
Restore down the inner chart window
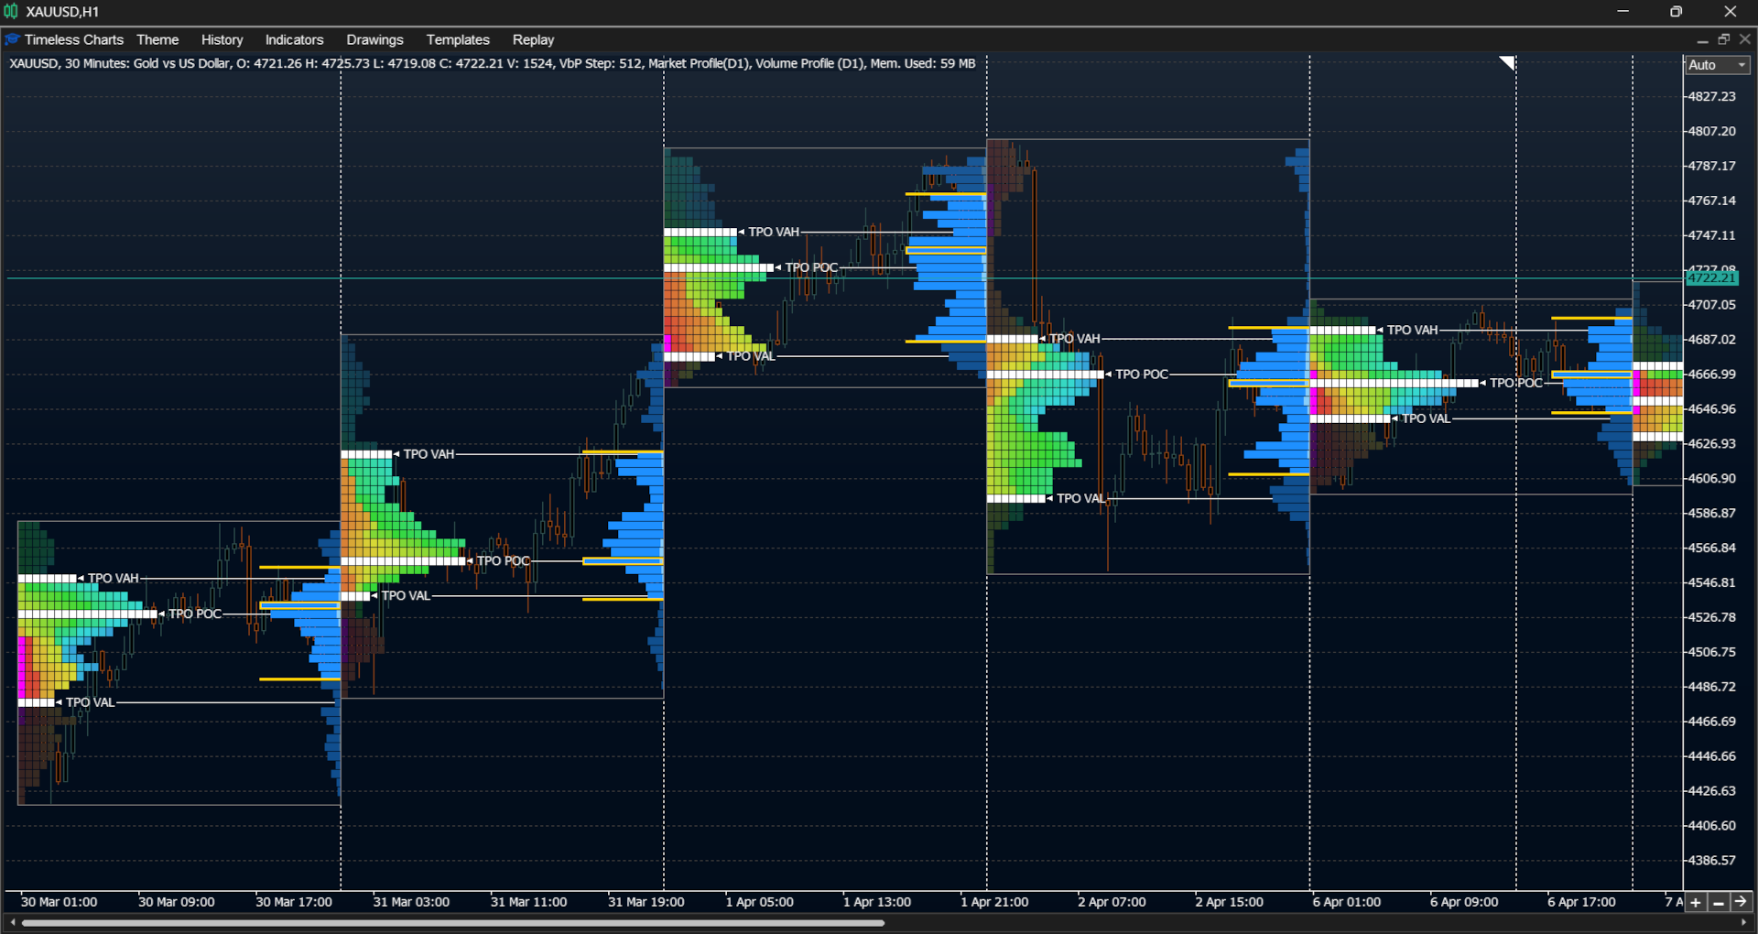1724,40
